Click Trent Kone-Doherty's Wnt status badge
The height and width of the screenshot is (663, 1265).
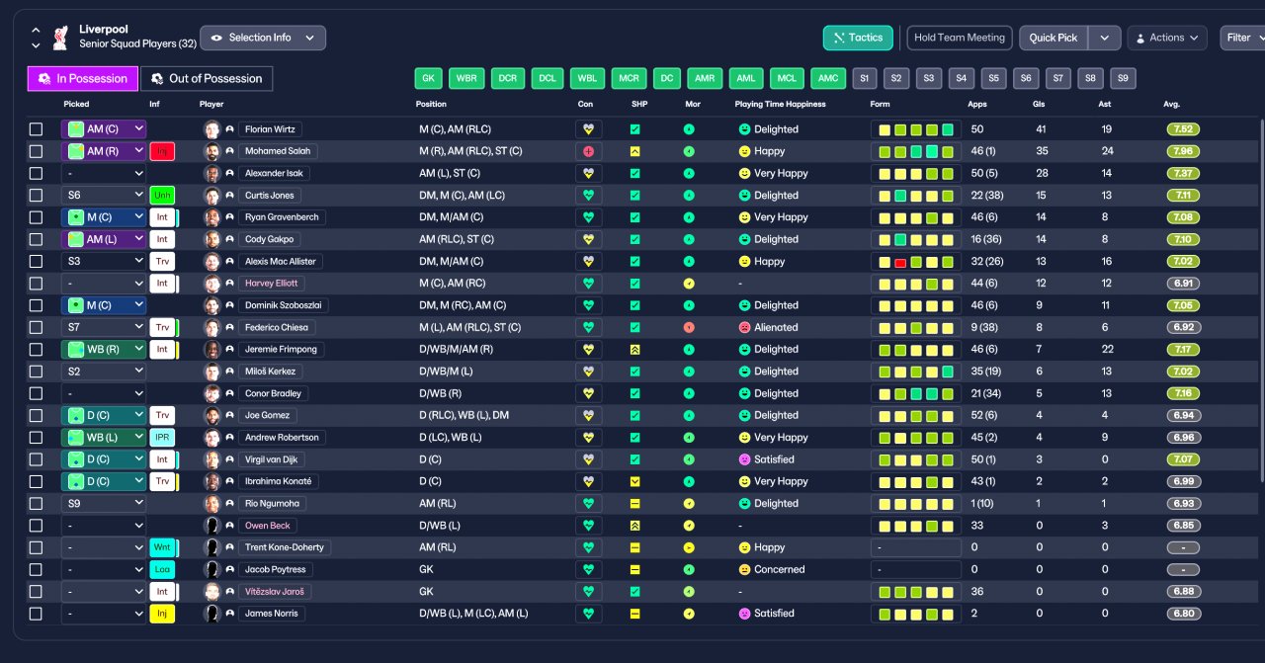tap(162, 547)
